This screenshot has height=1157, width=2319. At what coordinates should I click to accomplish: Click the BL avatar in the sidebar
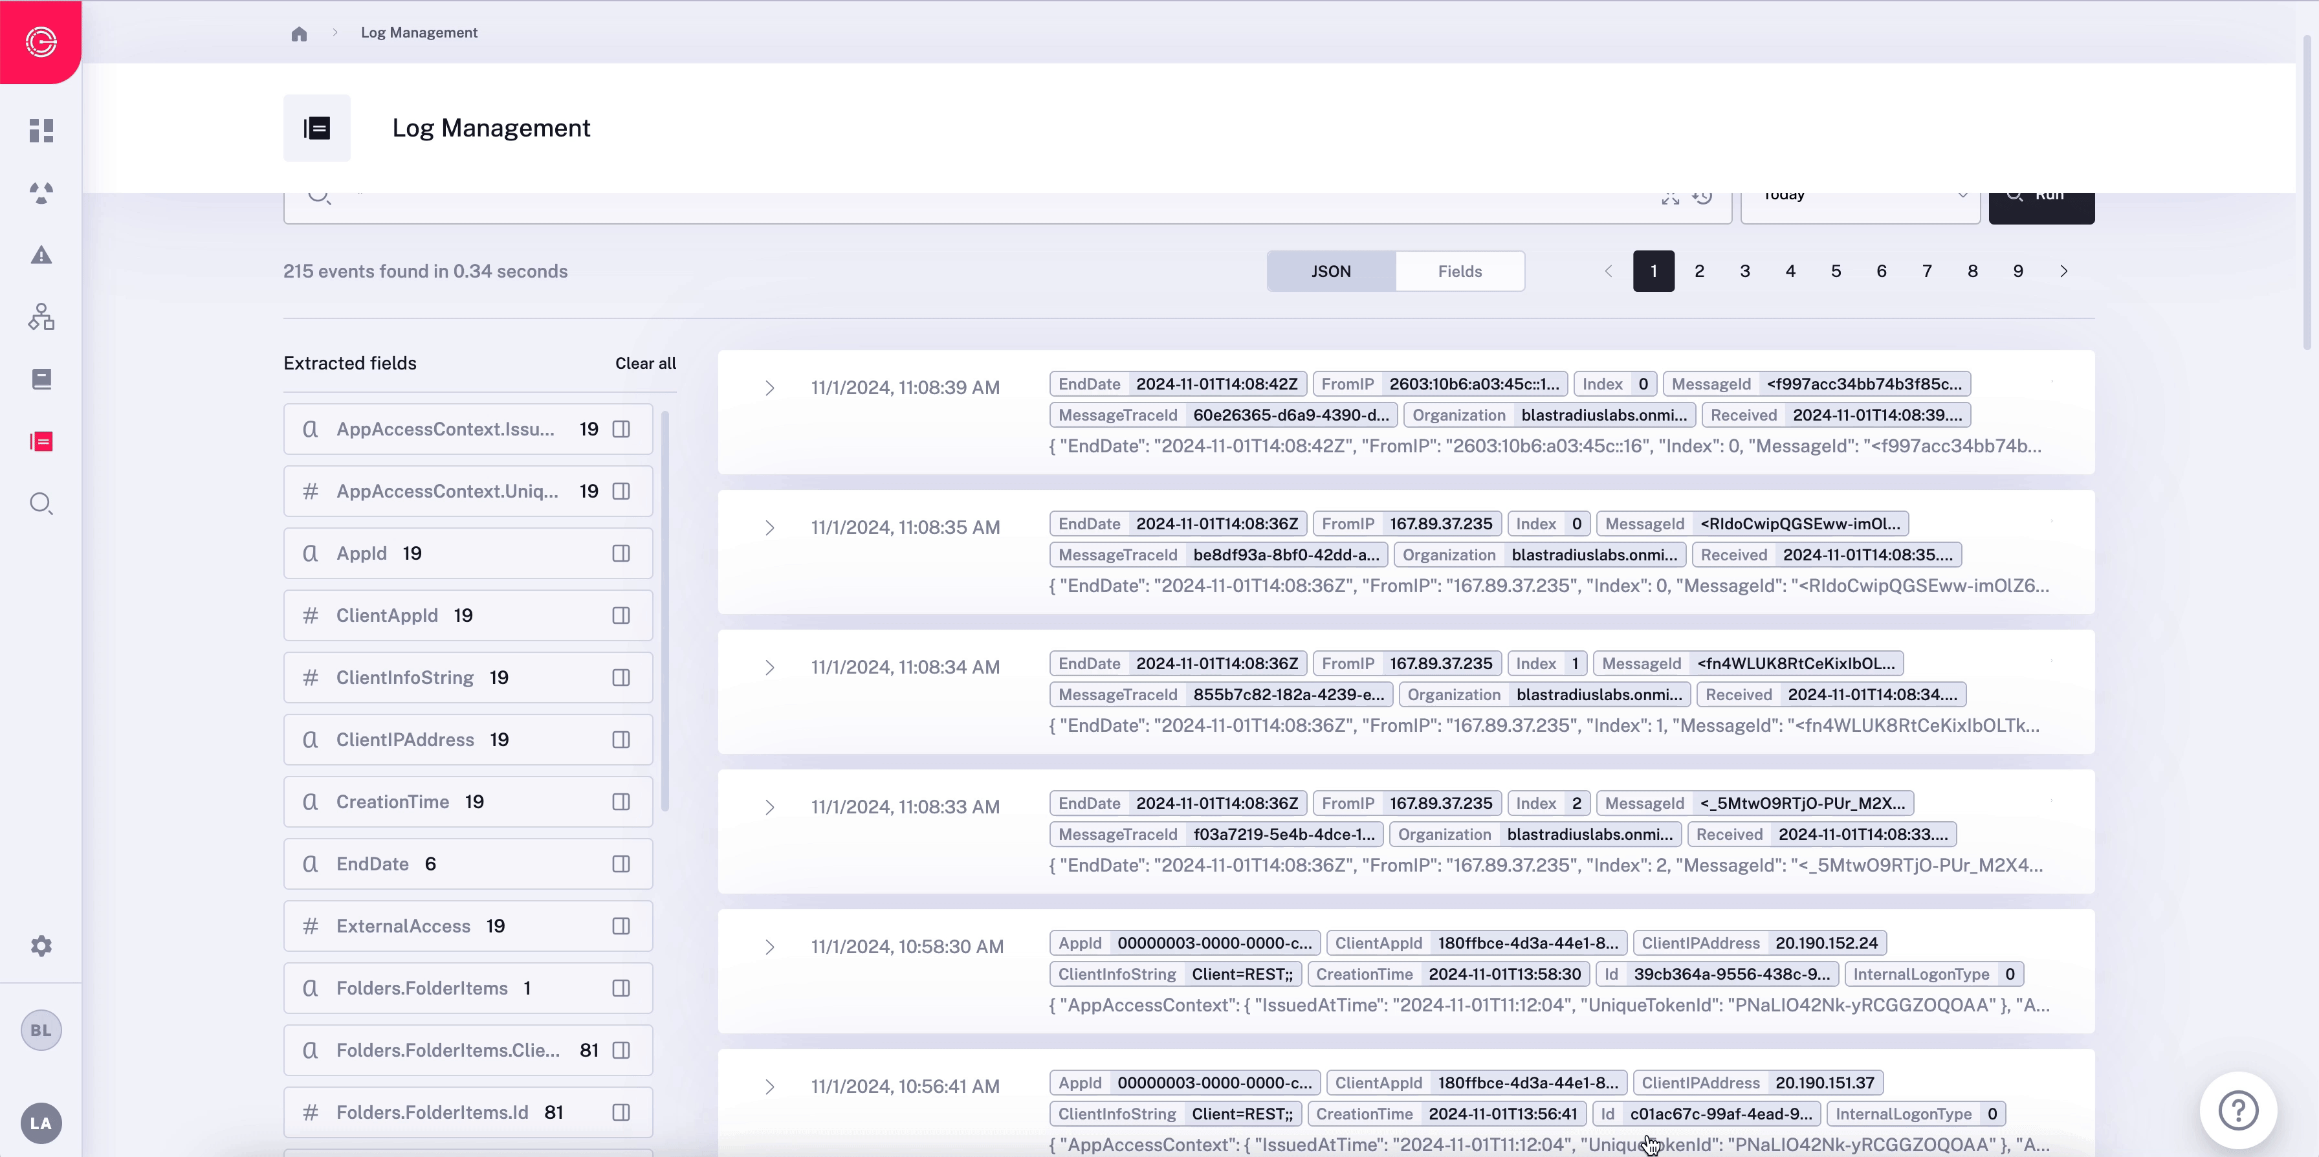coord(41,1030)
